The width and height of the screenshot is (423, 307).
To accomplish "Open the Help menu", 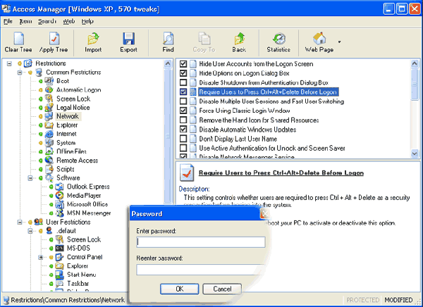I will click(x=87, y=22).
